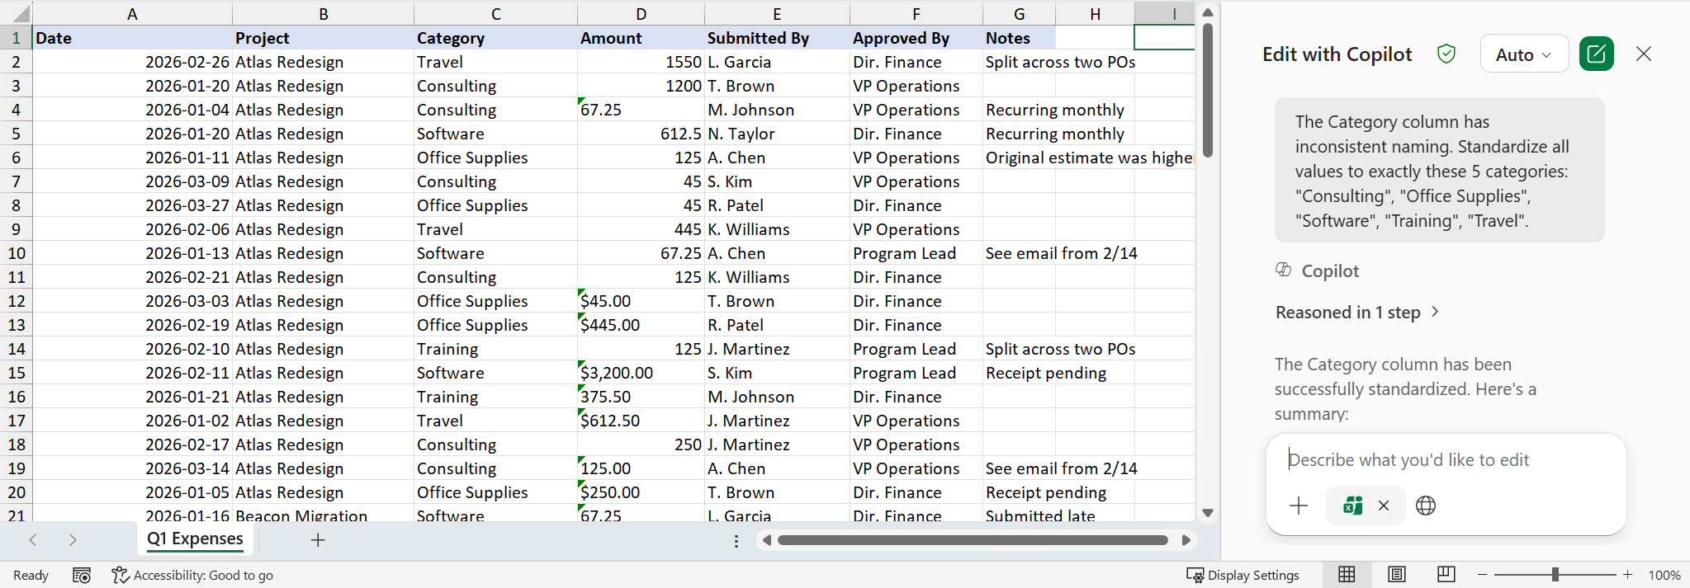1690x588 pixels.
Task: Click the Beacon Migration project cell
Action: tap(323, 515)
